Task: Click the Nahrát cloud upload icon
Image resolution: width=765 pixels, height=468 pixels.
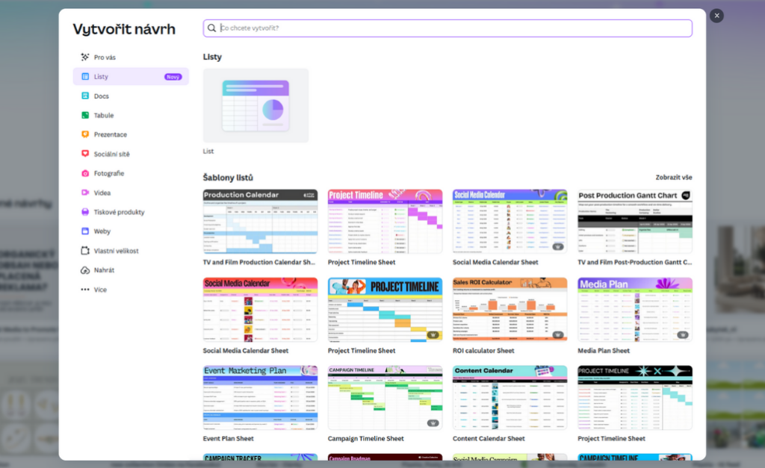Action: pos(85,270)
